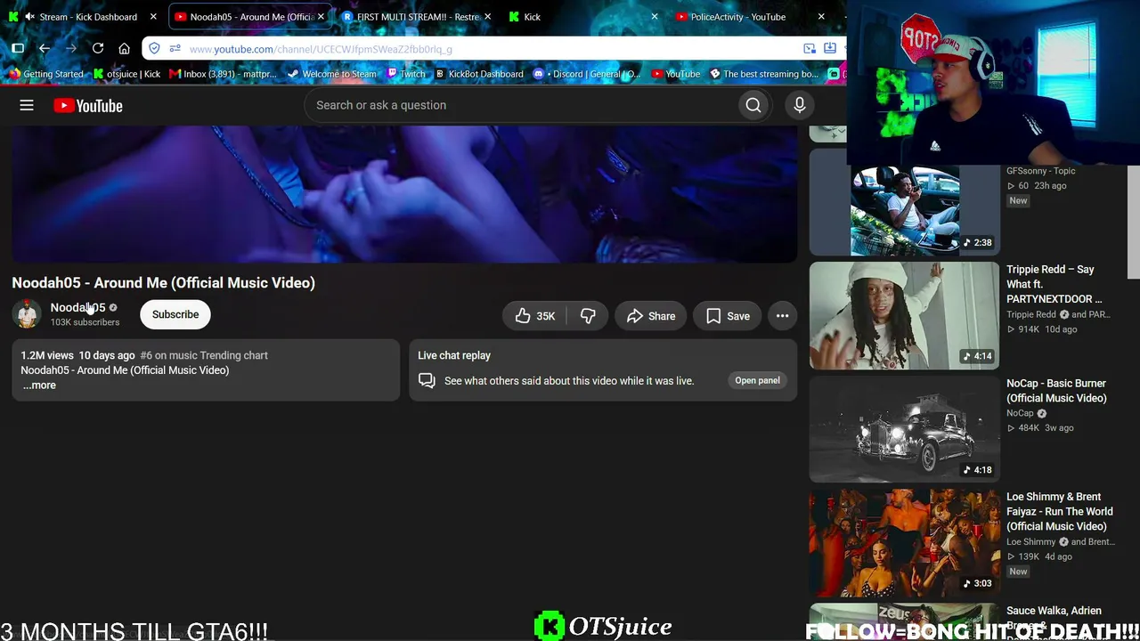This screenshot has height=641, width=1140.
Task: Click the GFSsonny - Topic channel name
Action: pyautogui.click(x=1041, y=171)
